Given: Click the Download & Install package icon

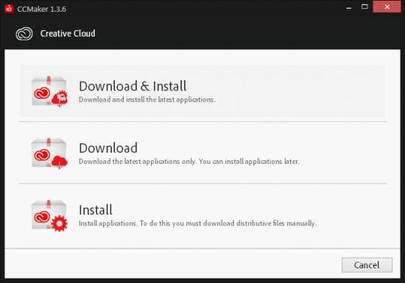Looking at the screenshot, I should pos(49,91).
